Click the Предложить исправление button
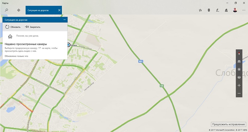 (x=229, y=124)
